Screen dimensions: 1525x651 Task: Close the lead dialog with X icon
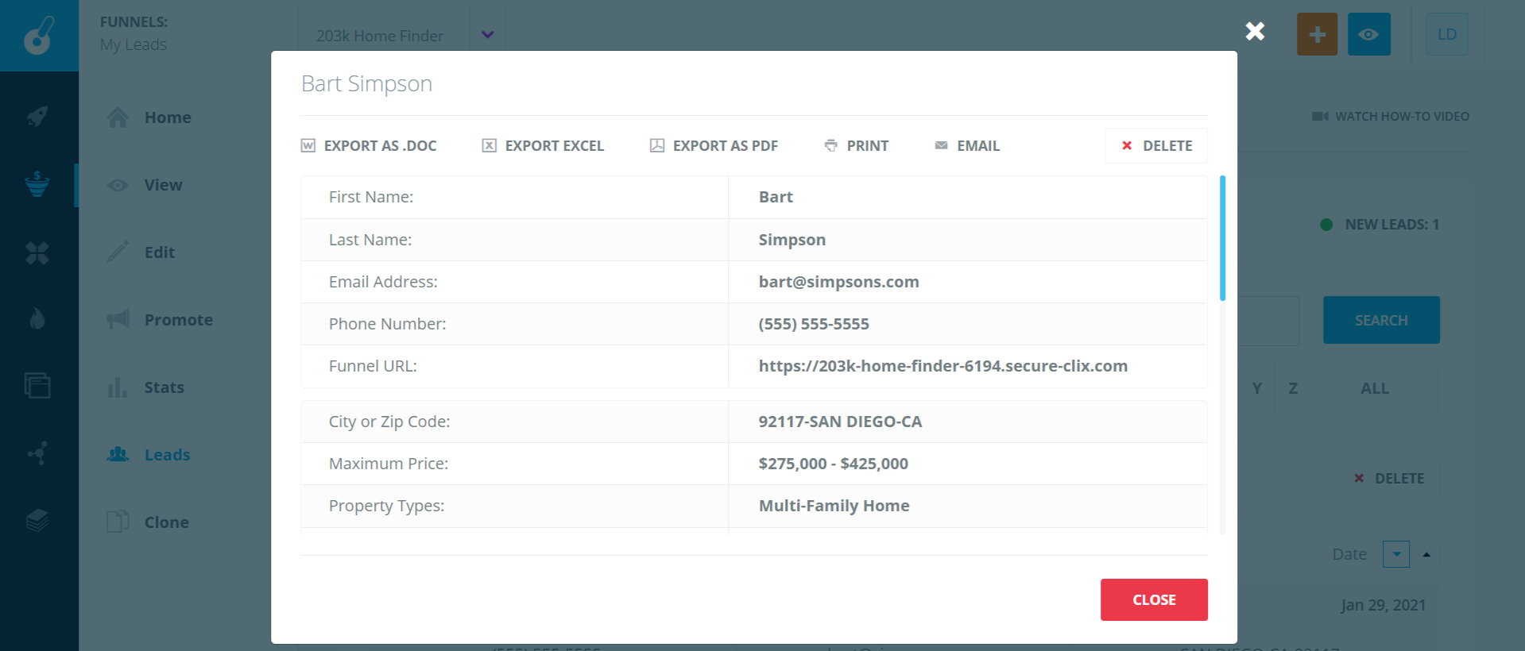[x=1255, y=31]
